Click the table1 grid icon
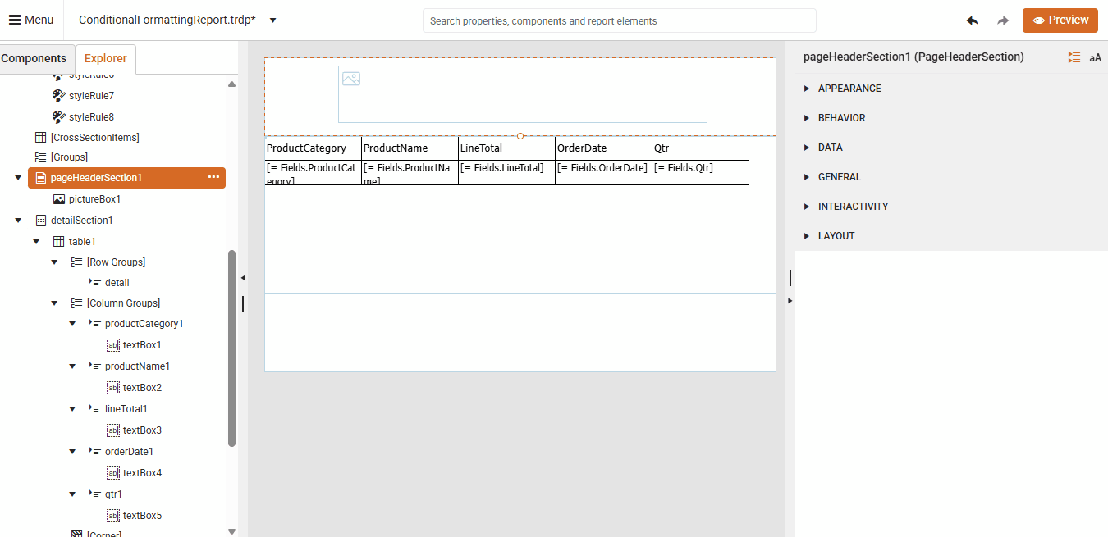Viewport: 1108px width, 537px height. (x=58, y=242)
